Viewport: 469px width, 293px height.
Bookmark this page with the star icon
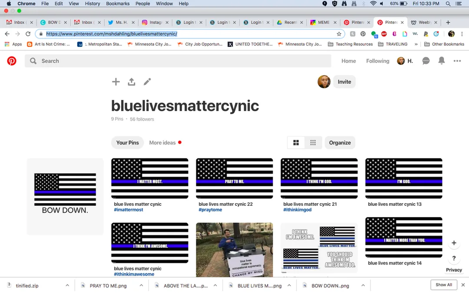(339, 34)
